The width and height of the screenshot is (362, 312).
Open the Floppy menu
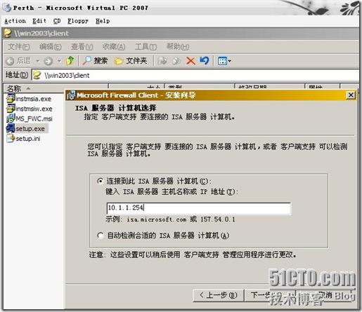point(78,21)
